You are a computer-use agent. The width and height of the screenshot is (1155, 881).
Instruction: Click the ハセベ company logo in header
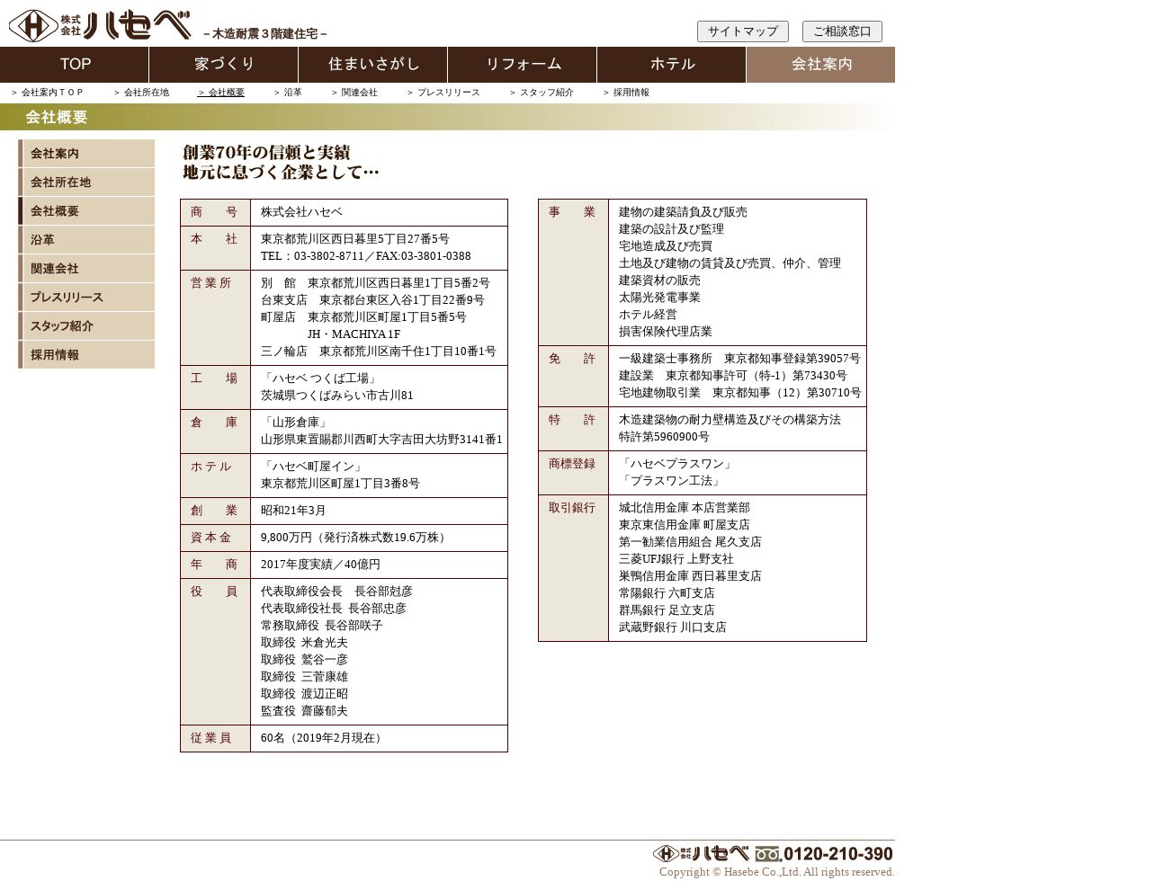click(100, 25)
